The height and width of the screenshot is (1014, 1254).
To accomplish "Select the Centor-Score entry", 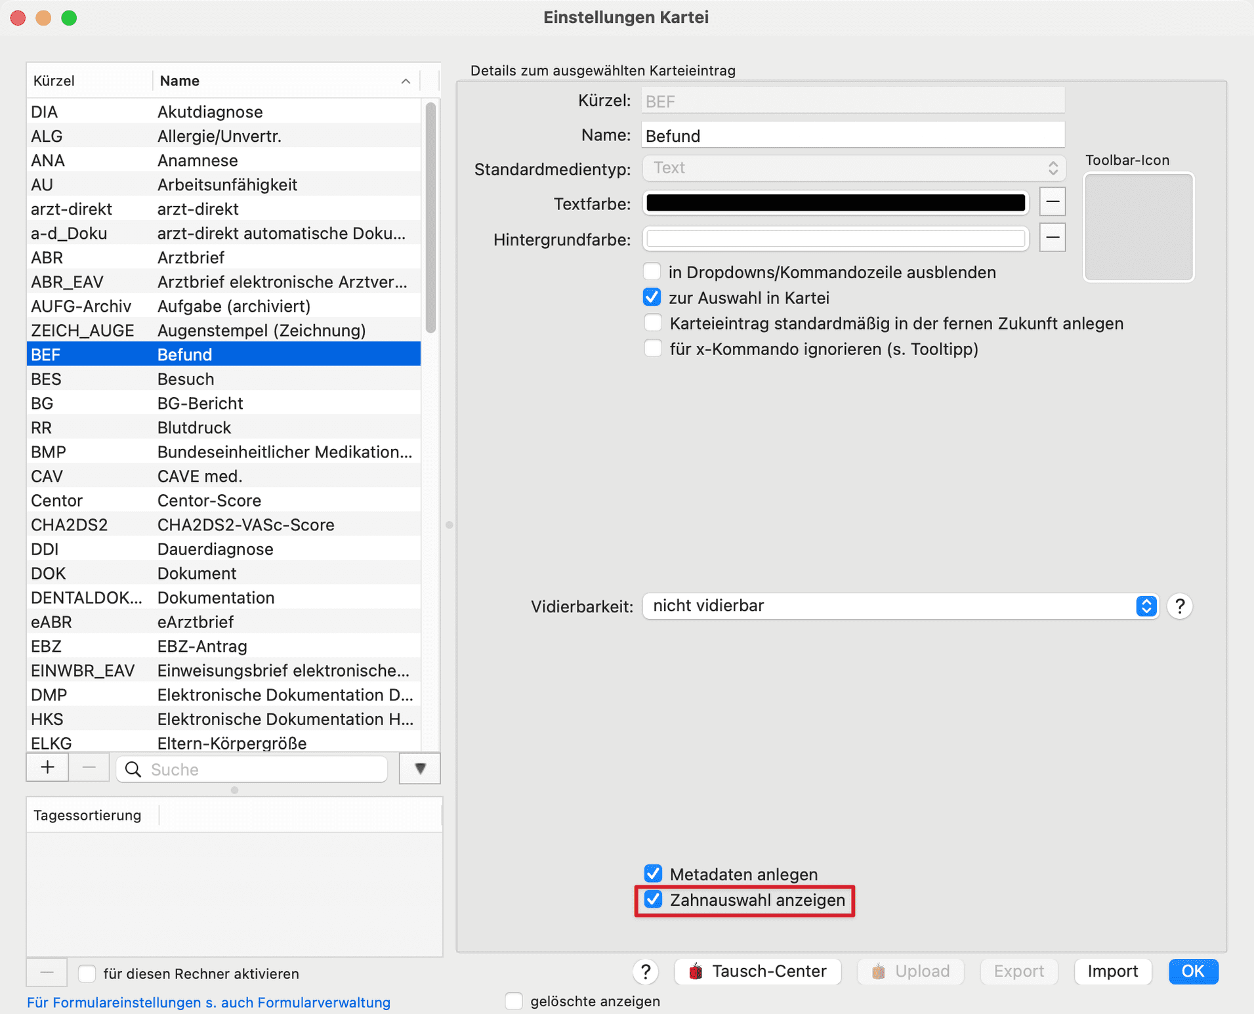I will pyautogui.click(x=223, y=500).
